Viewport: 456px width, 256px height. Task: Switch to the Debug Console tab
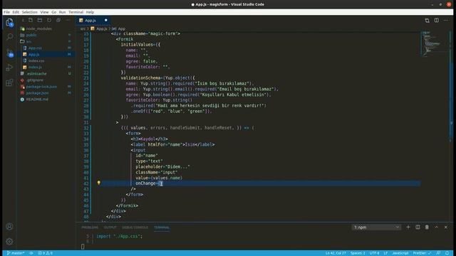(135, 228)
